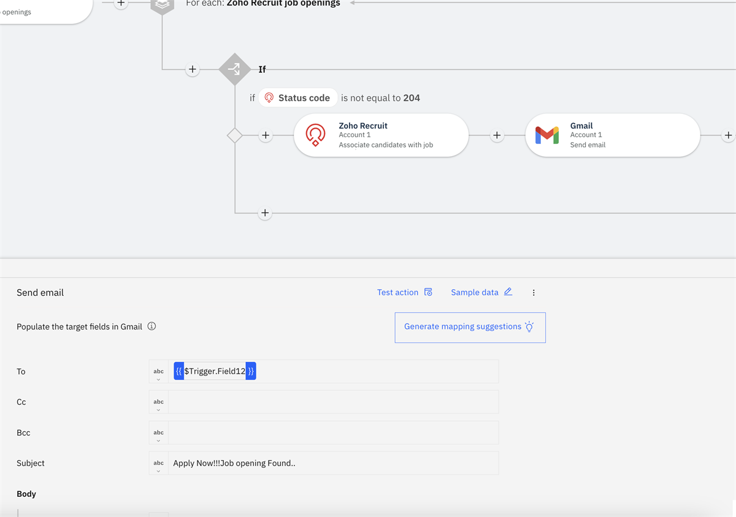Click the Send email panel title

click(40, 293)
